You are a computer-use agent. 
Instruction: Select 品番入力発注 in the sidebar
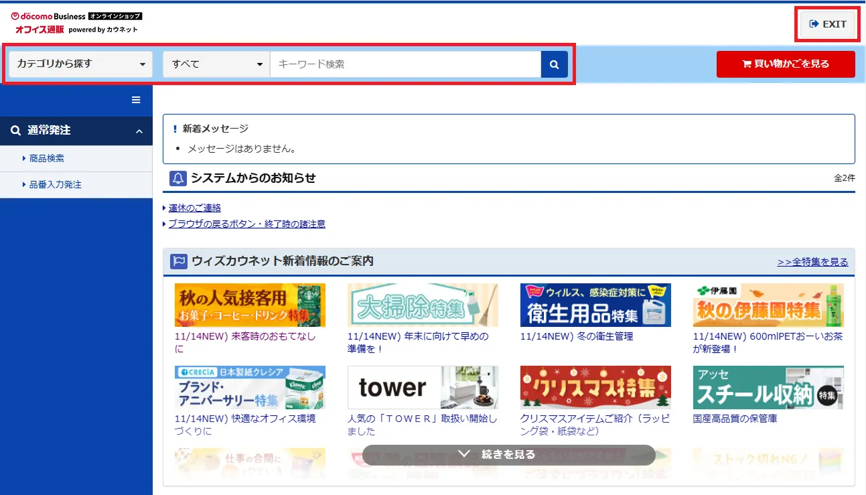click(56, 184)
